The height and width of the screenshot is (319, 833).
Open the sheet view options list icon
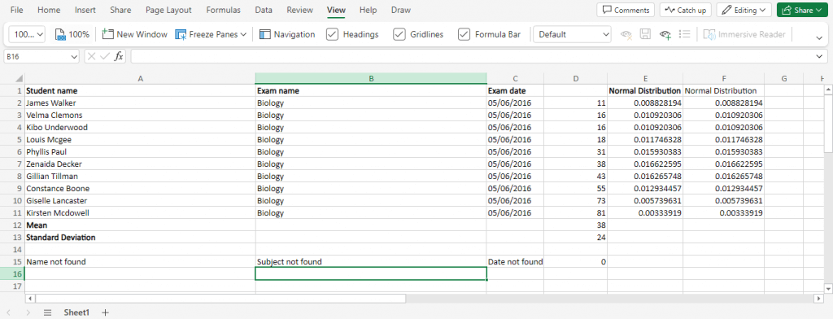pyautogui.click(x=685, y=34)
